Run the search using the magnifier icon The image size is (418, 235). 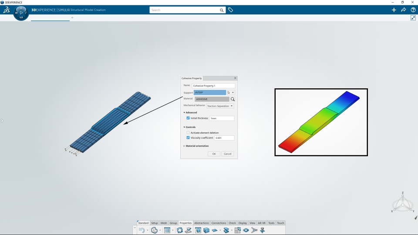(x=222, y=10)
